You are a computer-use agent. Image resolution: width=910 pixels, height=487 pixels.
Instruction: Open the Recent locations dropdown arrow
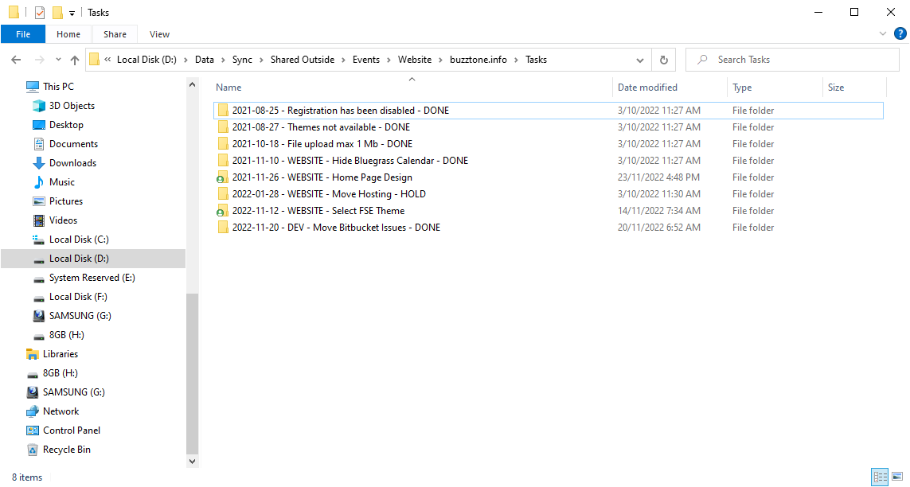[x=58, y=60]
